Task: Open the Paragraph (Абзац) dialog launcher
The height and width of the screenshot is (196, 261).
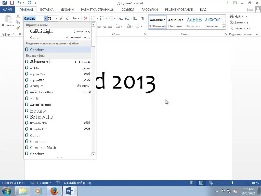Action: point(145,34)
